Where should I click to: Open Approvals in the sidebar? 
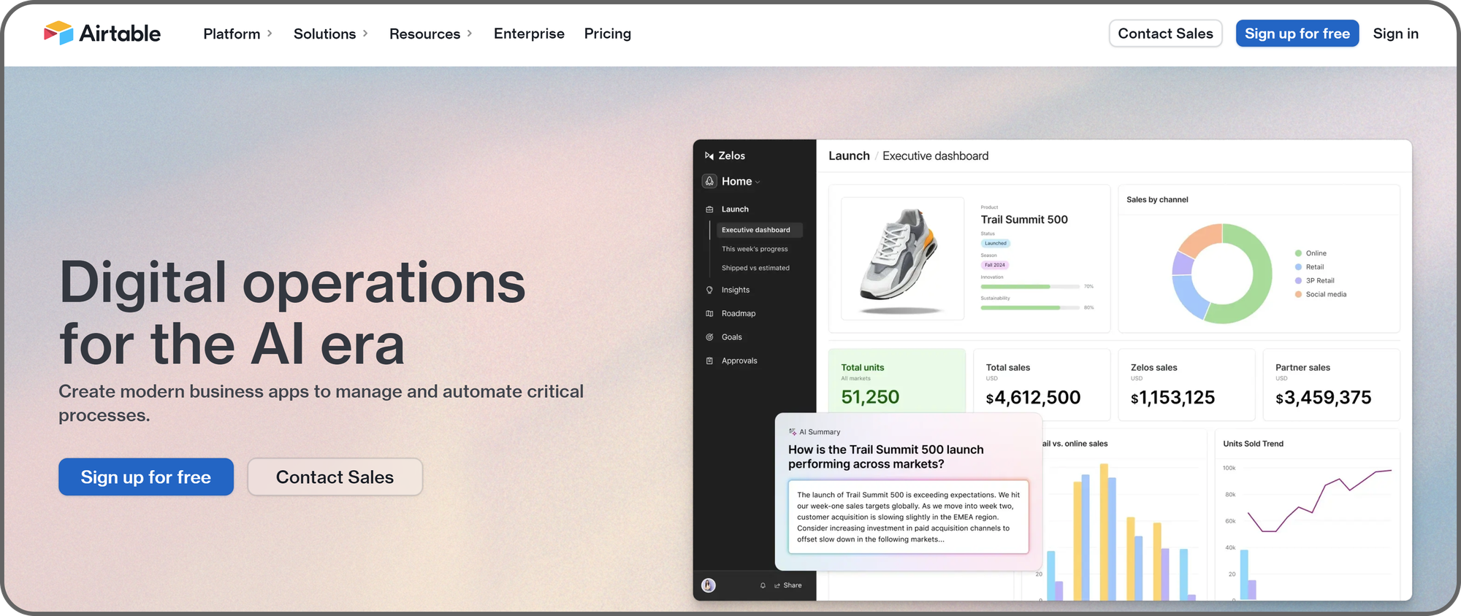coord(739,361)
